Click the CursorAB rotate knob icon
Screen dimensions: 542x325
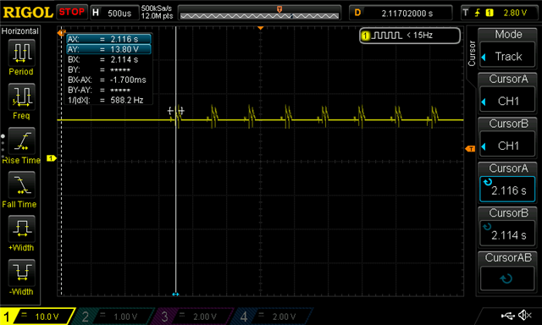[506, 278]
